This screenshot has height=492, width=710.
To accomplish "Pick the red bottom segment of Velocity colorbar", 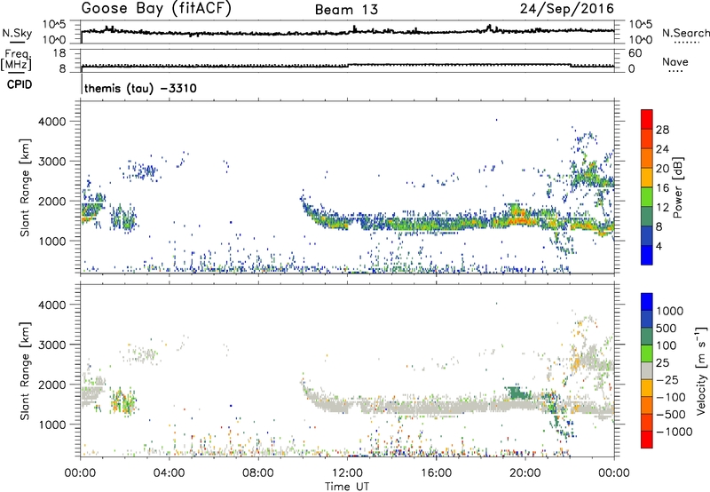I will coord(647,439).
